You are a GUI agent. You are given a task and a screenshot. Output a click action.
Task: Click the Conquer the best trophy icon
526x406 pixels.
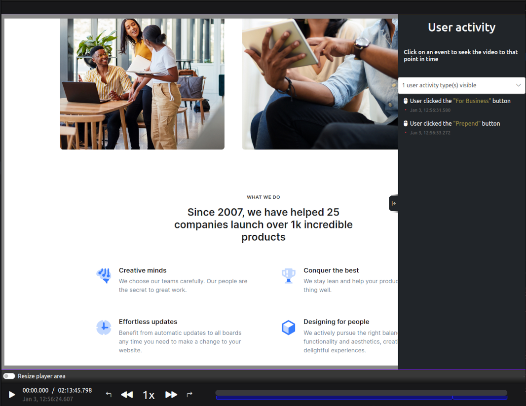point(288,275)
